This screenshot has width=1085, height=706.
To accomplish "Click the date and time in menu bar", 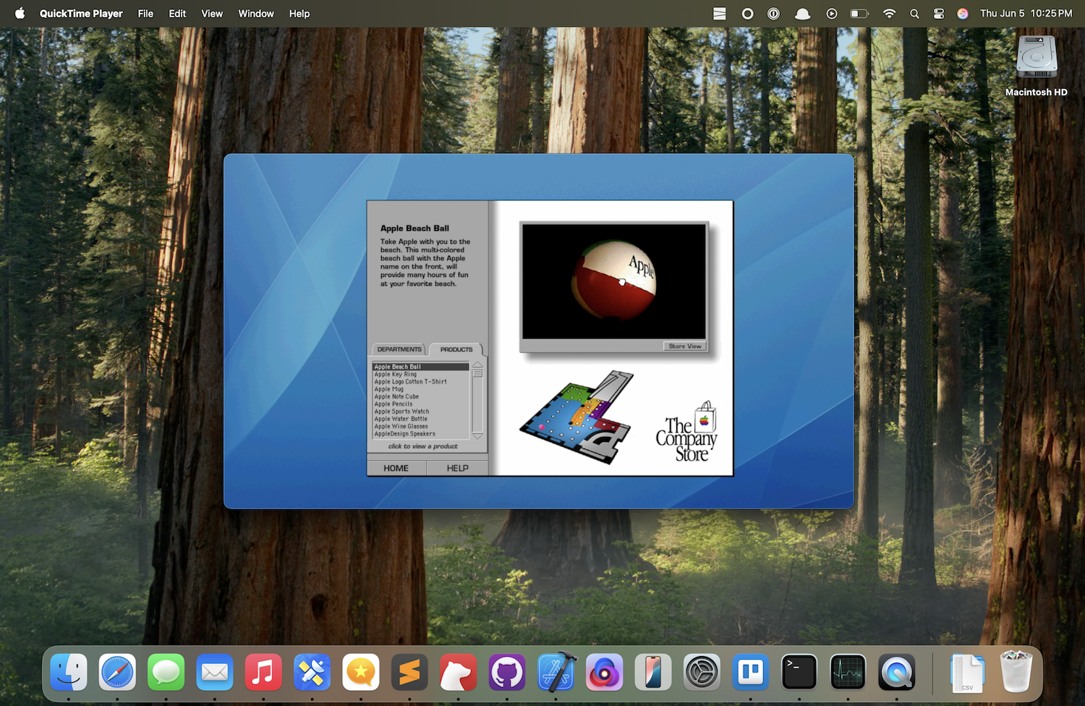I will (1026, 13).
